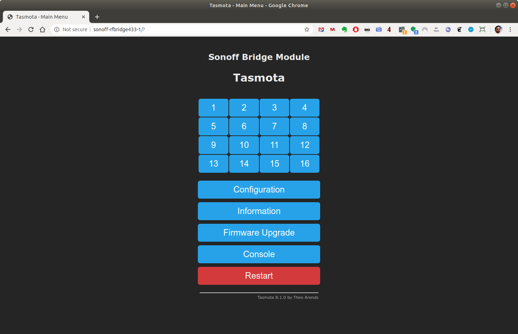Send RF key 9
The width and height of the screenshot is (518, 334).
[213, 145]
